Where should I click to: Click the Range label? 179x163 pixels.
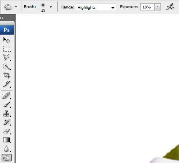(x=68, y=7)
